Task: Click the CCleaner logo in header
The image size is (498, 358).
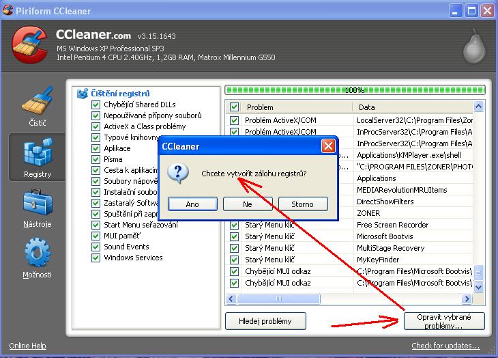Action: (29, 45)
